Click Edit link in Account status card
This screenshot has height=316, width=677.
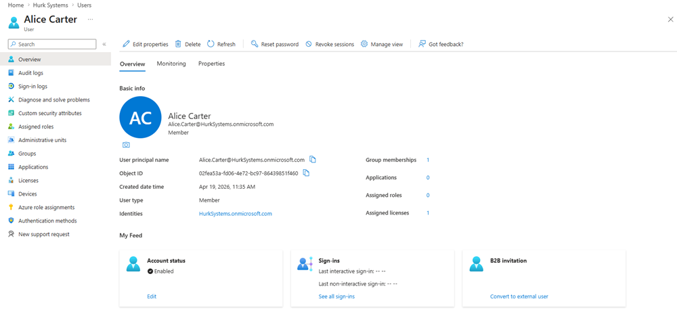[x=152, y=296]
